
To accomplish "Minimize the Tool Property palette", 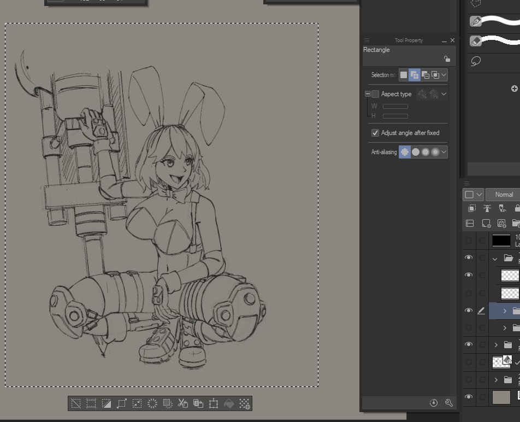I will pyautogui.click(x=444, y=40).
